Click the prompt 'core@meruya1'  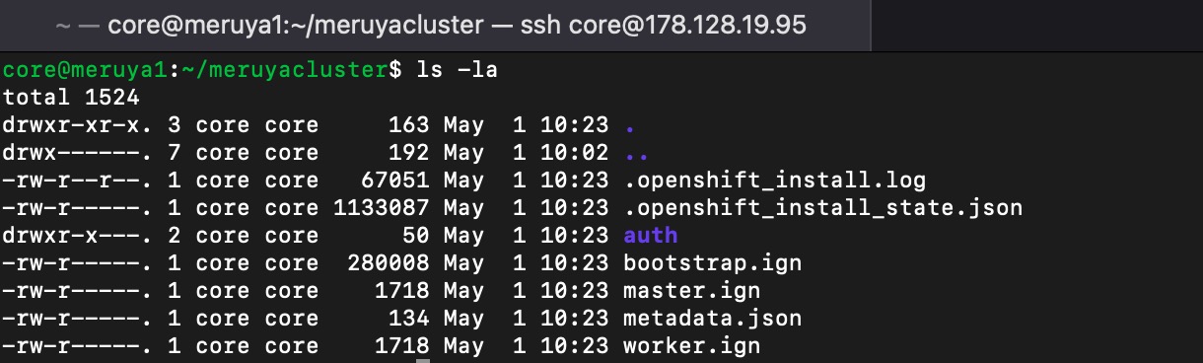86,71
